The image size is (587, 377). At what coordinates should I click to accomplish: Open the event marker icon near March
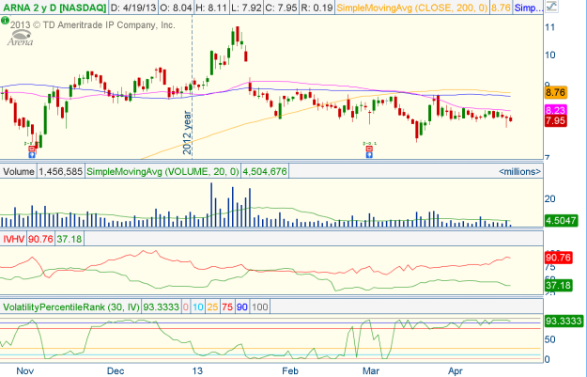(x=369, y=149)
